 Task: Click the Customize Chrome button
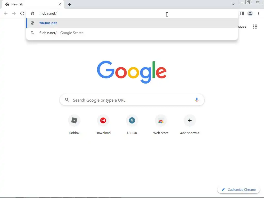coord(238,189)
